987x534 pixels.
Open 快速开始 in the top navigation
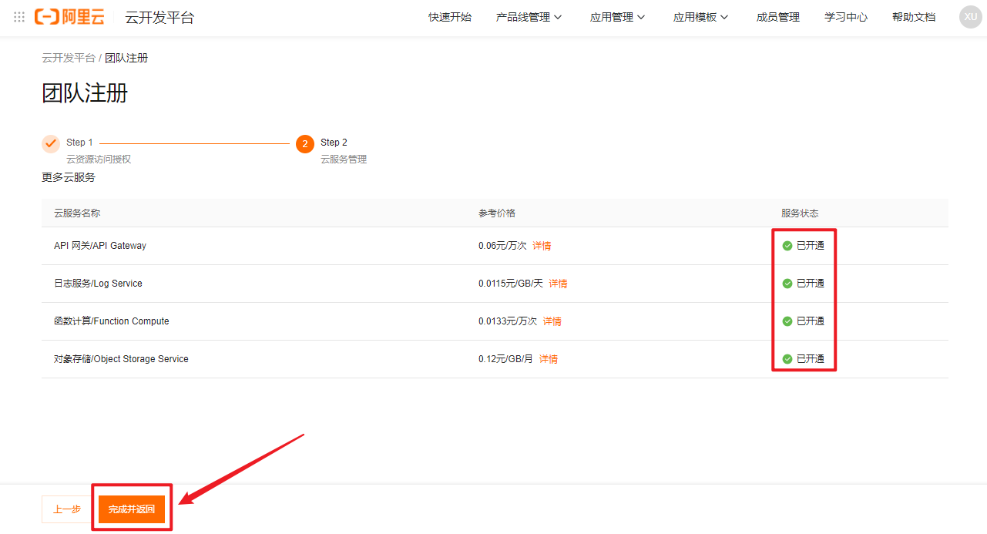(450, 17)
